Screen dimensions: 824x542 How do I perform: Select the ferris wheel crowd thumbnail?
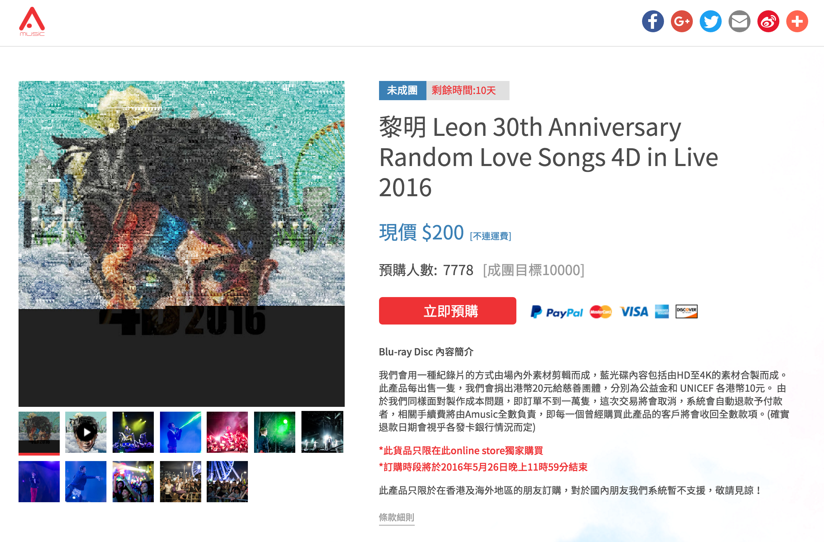(x=228, y=482)
